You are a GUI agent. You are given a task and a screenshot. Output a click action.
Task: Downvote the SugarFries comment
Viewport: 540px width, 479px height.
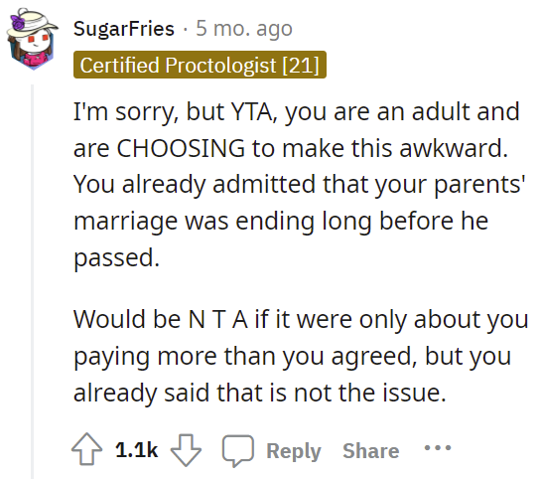186,450
